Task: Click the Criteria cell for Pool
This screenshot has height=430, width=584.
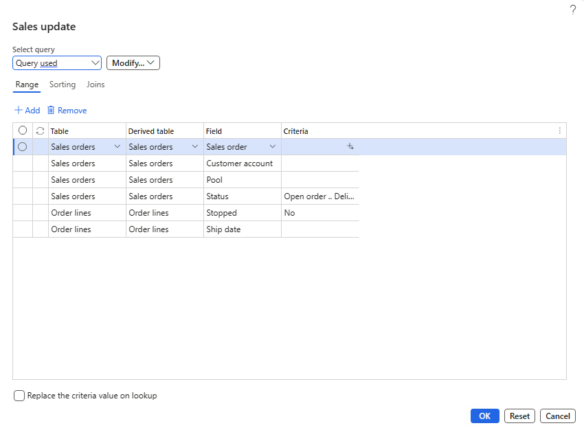Action: coord(320,180)
